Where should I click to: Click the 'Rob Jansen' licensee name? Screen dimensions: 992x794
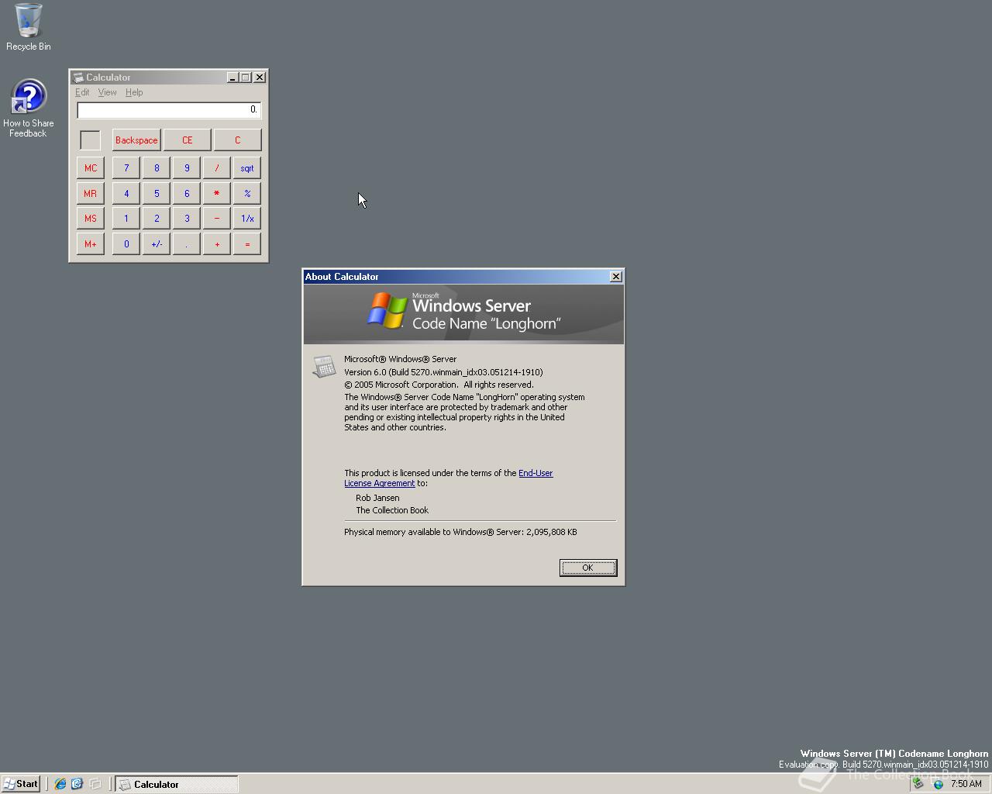tap(377, 498)
